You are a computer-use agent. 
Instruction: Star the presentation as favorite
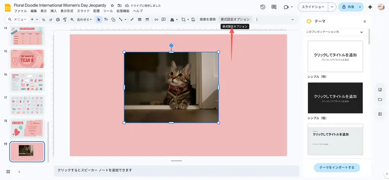[112, 5]
